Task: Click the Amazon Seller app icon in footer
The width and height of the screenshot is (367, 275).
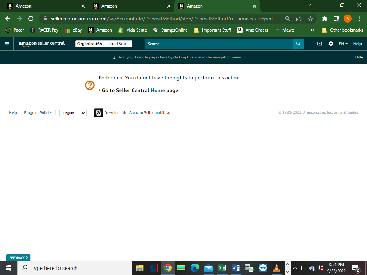Action: (98, 112)
